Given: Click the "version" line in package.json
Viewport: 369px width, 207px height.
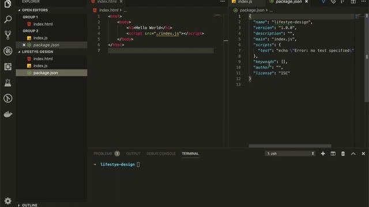Looking at the screenshot, I should [275, 28].
